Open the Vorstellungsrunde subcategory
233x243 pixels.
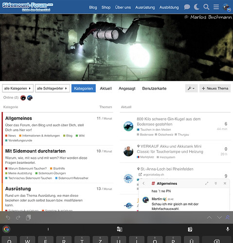coord(18,140)
